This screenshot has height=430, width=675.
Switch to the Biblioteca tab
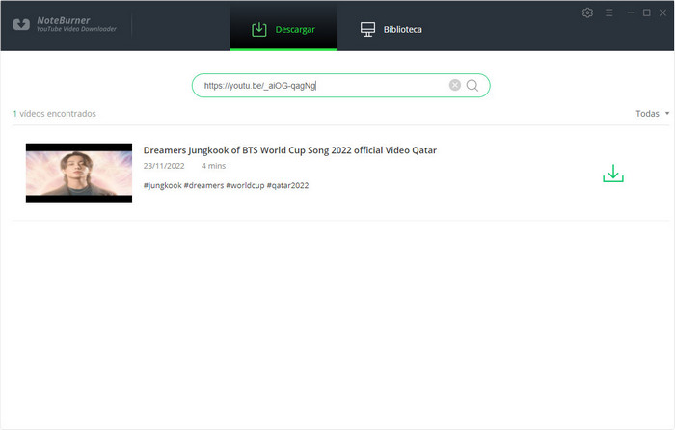[x=391, y=29]
